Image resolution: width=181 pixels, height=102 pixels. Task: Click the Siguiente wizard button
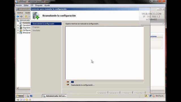click(x=114, y=93)
